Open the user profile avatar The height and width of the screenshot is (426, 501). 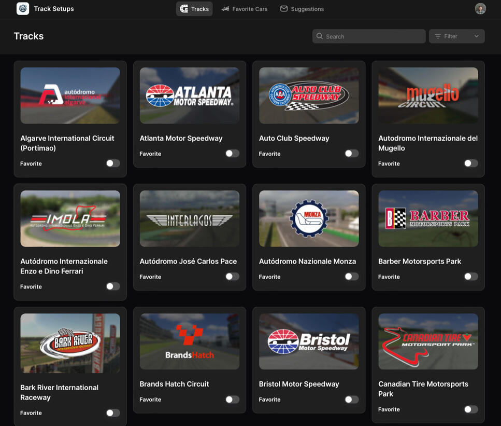click(480, 9)
